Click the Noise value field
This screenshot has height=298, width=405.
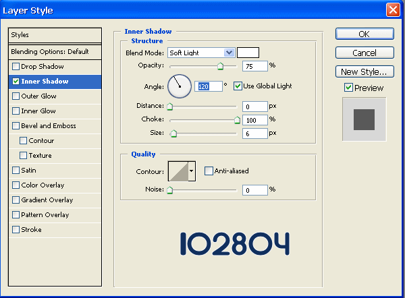coord(255,190)
